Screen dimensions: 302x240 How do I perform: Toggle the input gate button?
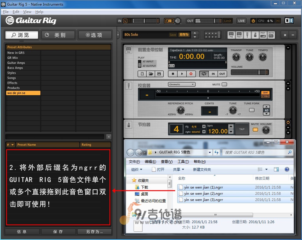tap(169, 21)
